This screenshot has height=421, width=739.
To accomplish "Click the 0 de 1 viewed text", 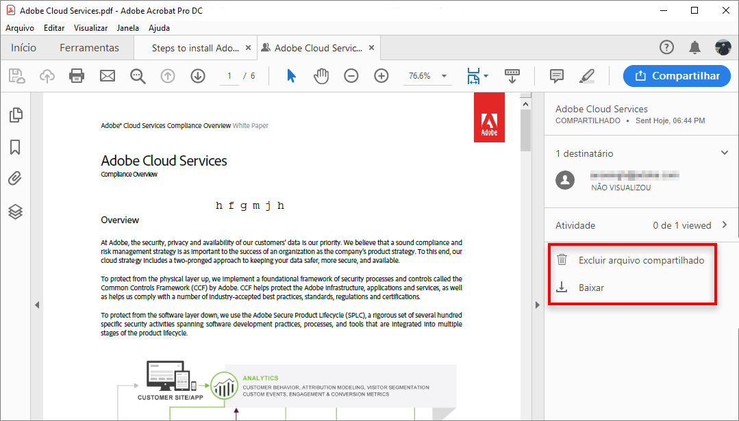I will (682, 225).
